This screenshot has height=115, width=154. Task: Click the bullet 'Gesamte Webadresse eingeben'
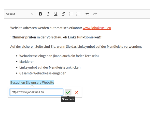point(43,73)
